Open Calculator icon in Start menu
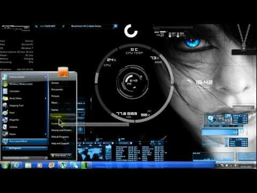The height and width of the screenshot is (193, 257). 5,91
